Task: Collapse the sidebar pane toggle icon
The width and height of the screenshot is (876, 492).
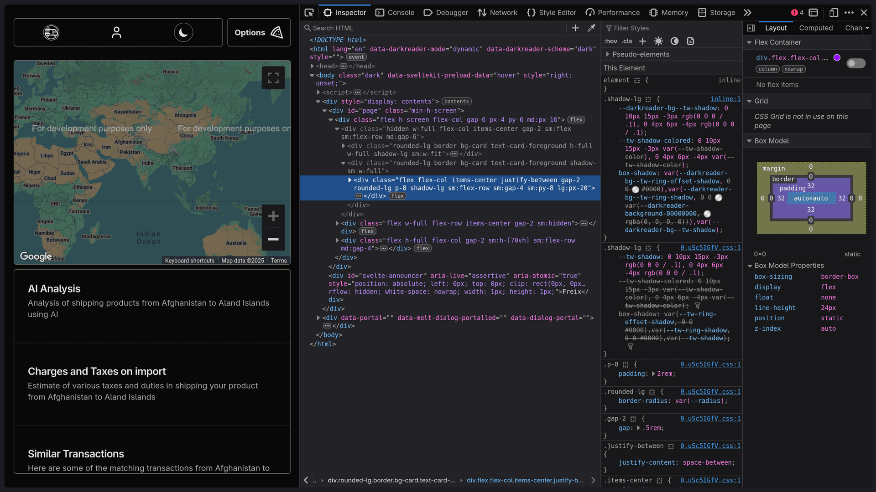Action: pos(751,28)
